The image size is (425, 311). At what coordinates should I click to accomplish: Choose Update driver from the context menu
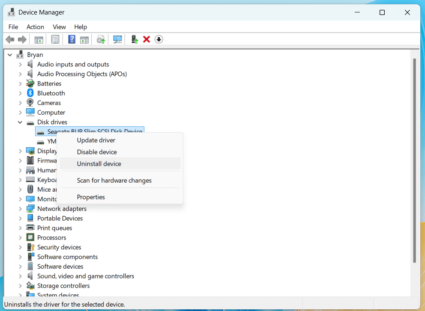click(x=96, y=140)
